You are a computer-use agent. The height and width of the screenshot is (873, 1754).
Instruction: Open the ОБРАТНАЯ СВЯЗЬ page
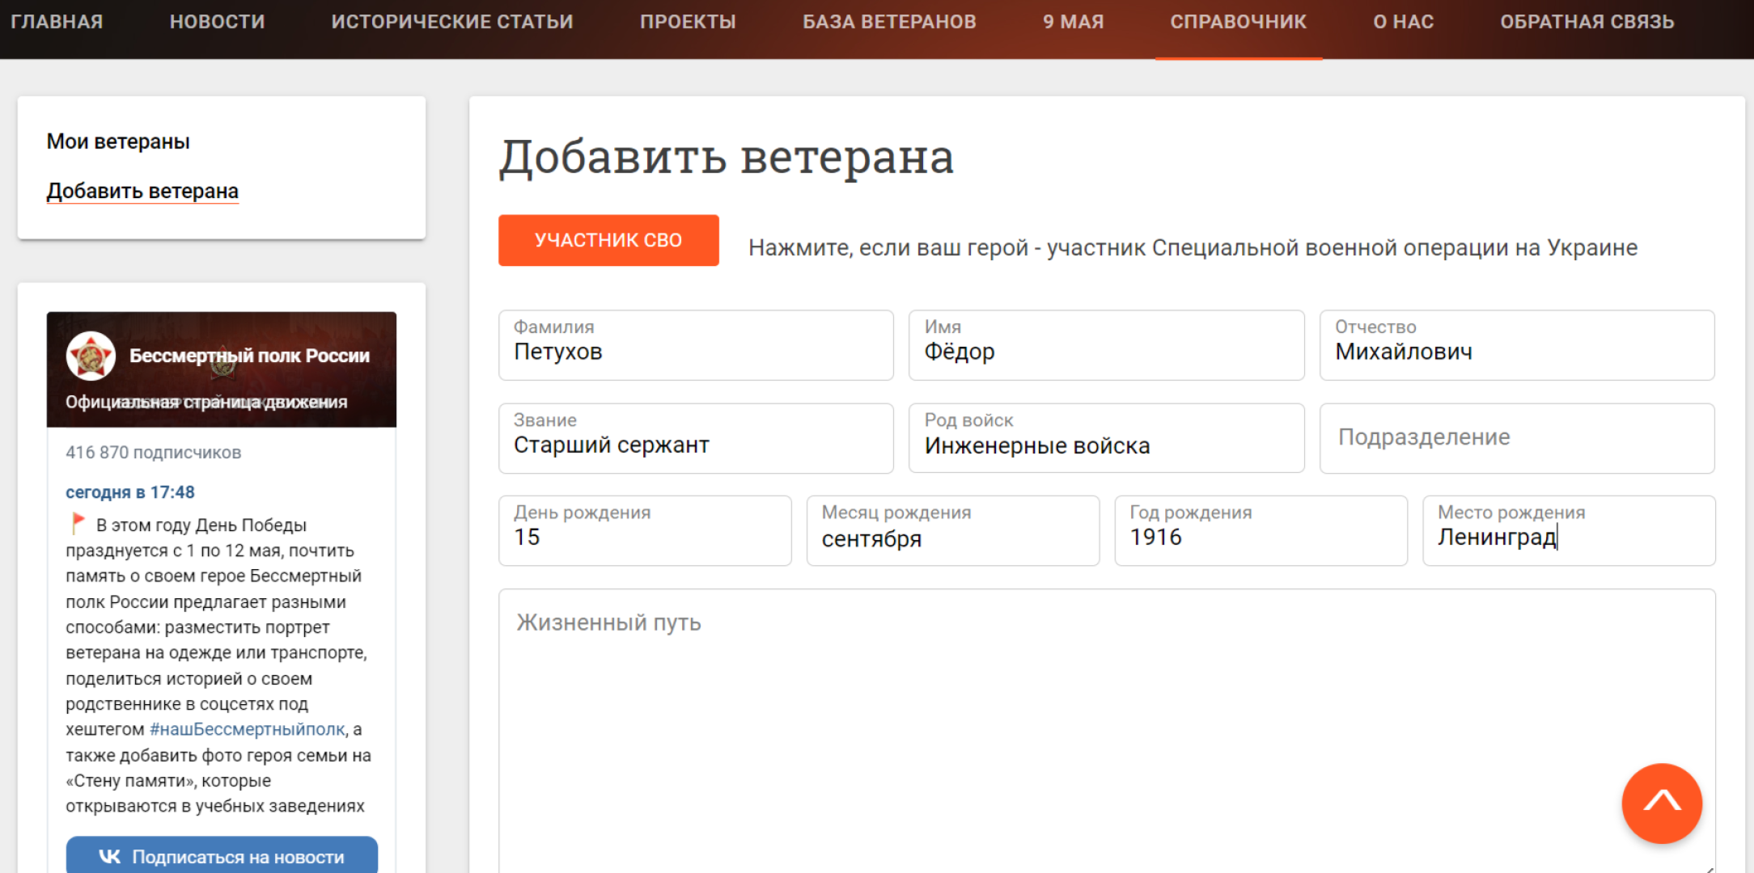pyautogui.click(x=1587, y=22)
